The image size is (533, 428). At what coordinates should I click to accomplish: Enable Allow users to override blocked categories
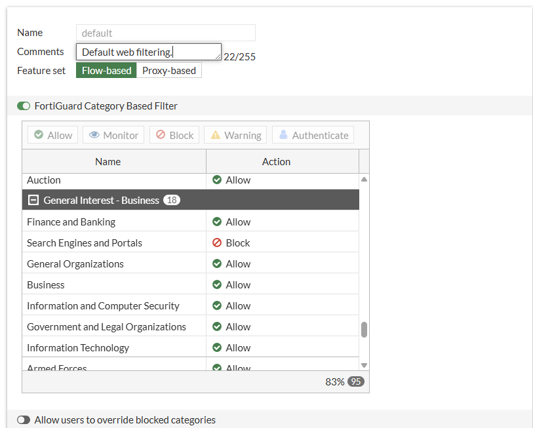click(x=24, y=420)
